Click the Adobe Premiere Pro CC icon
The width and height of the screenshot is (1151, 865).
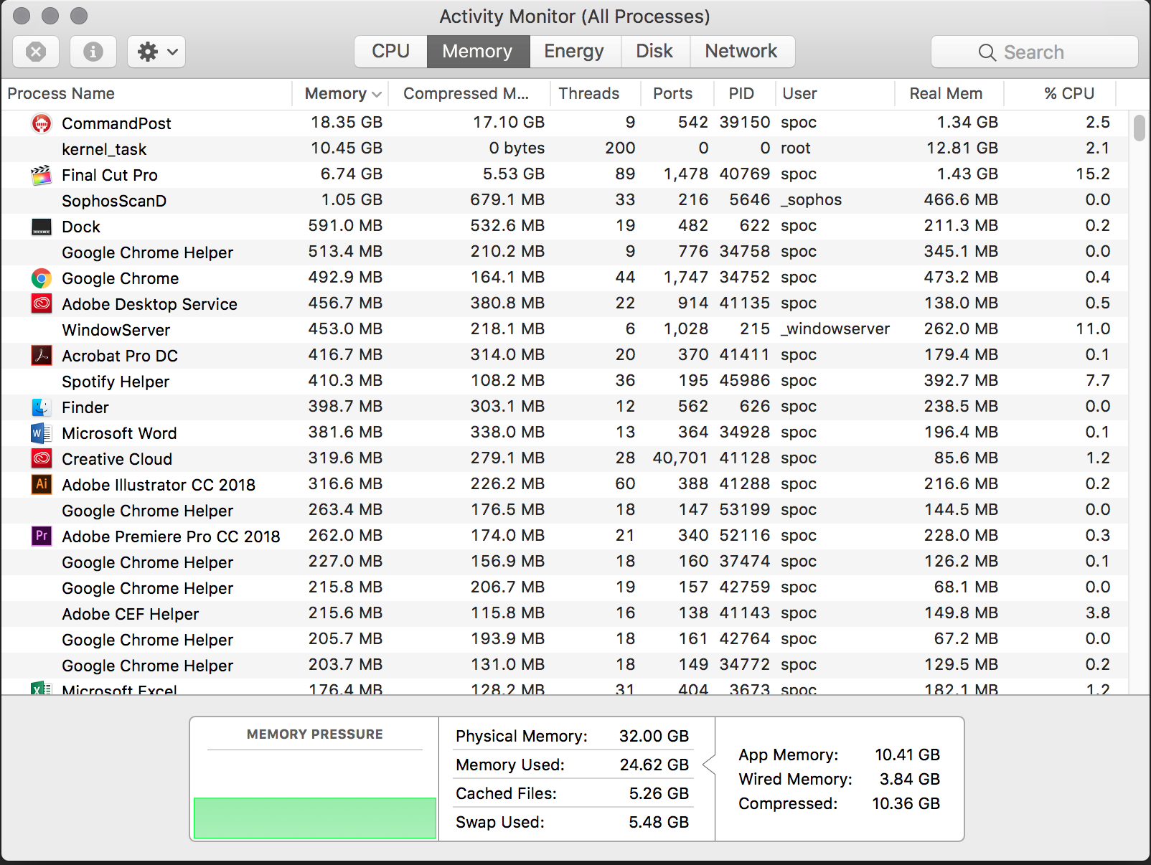click(x=41, y=536)
